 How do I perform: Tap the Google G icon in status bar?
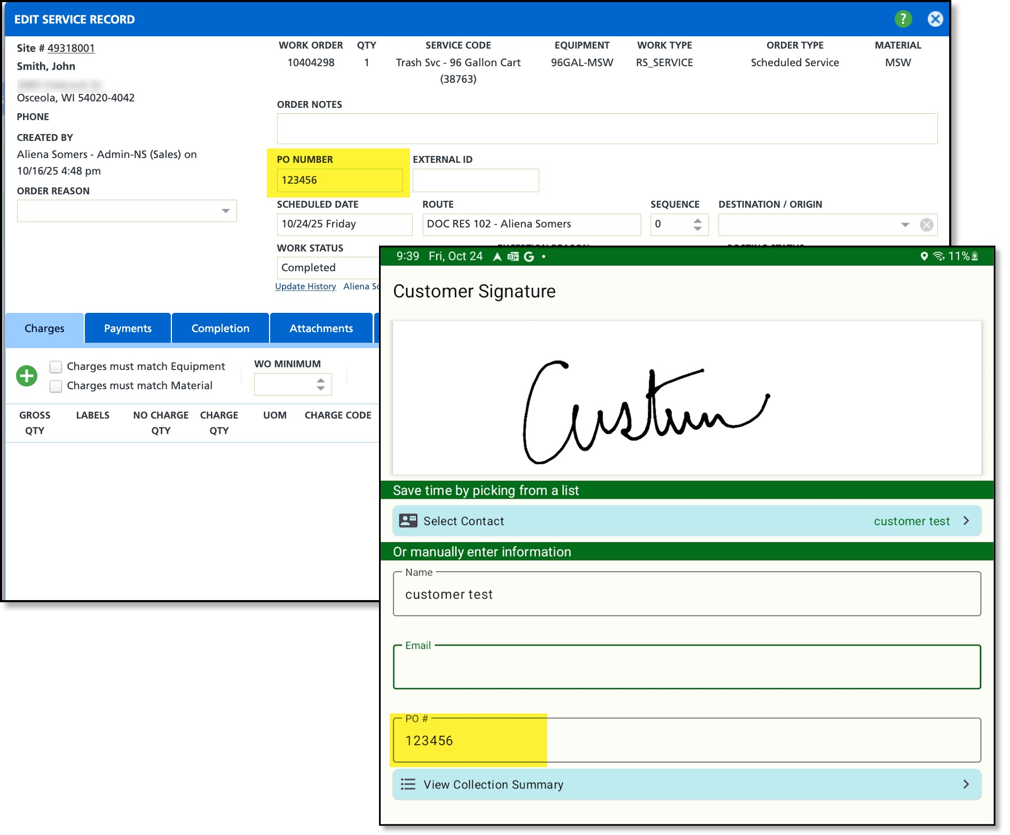(529, 257)
